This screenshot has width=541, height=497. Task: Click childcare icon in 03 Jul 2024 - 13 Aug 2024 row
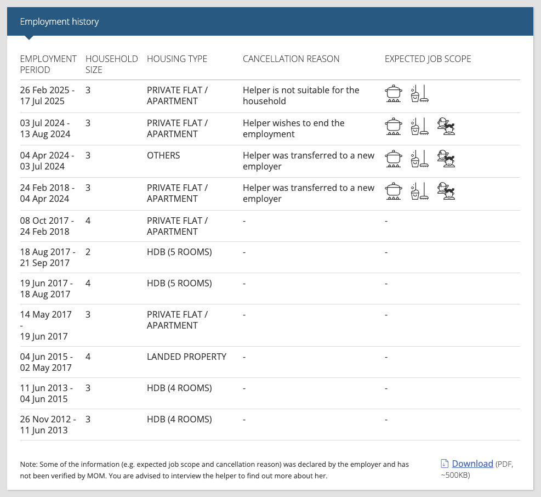446,126
